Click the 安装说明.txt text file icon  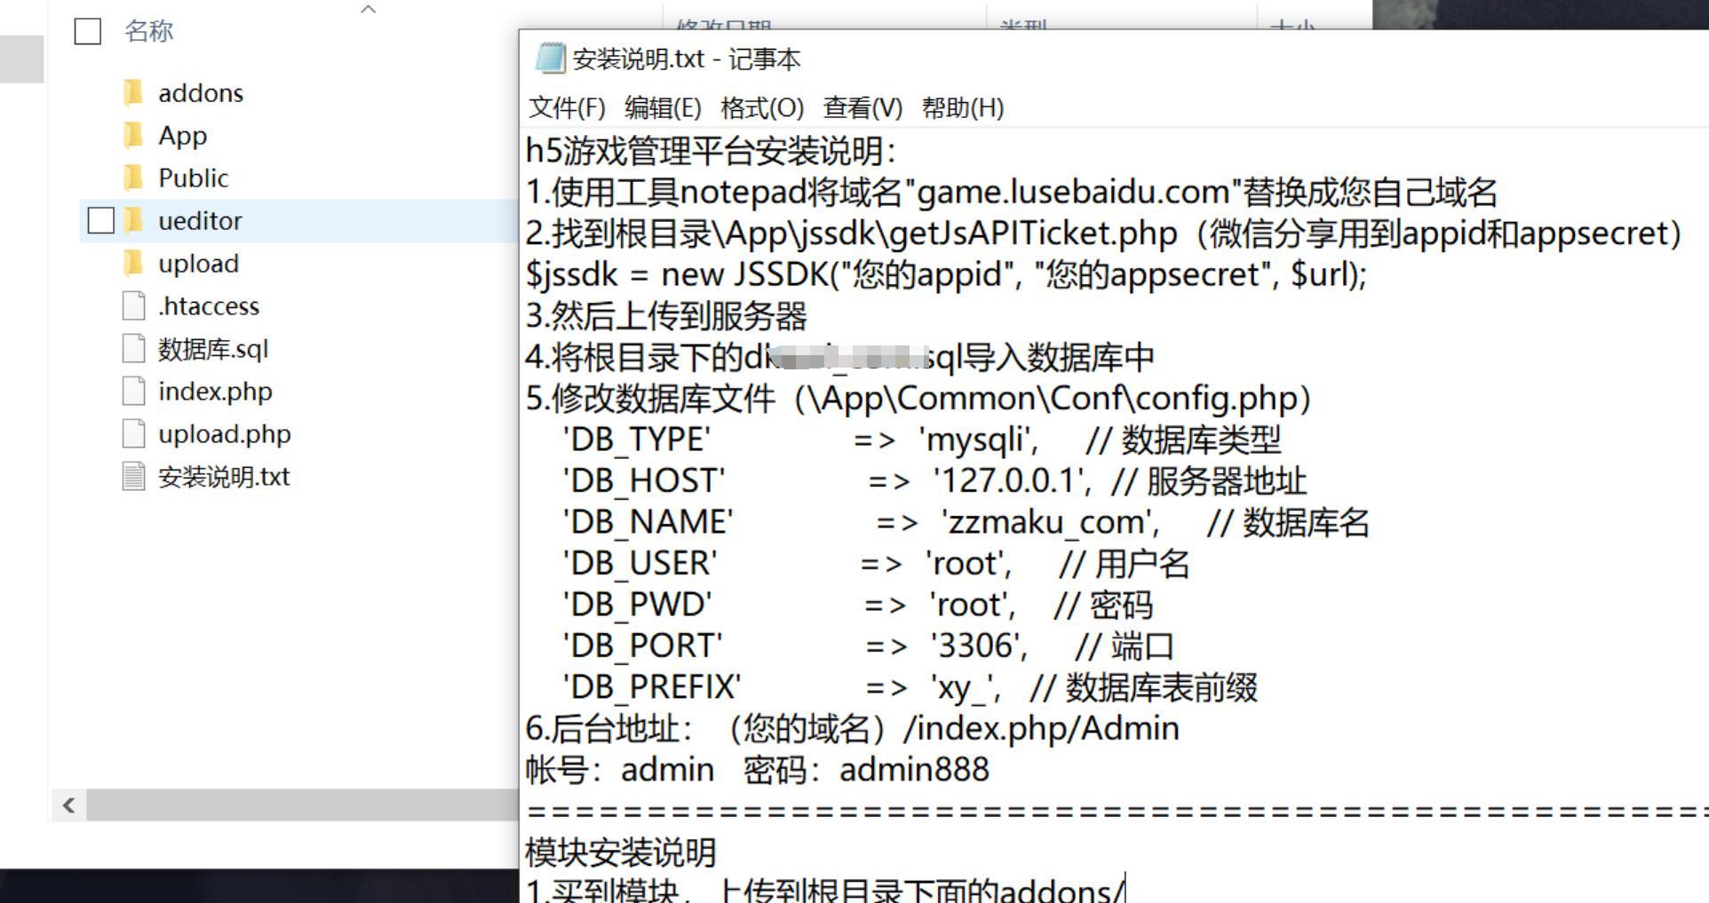tap(133, 476)
